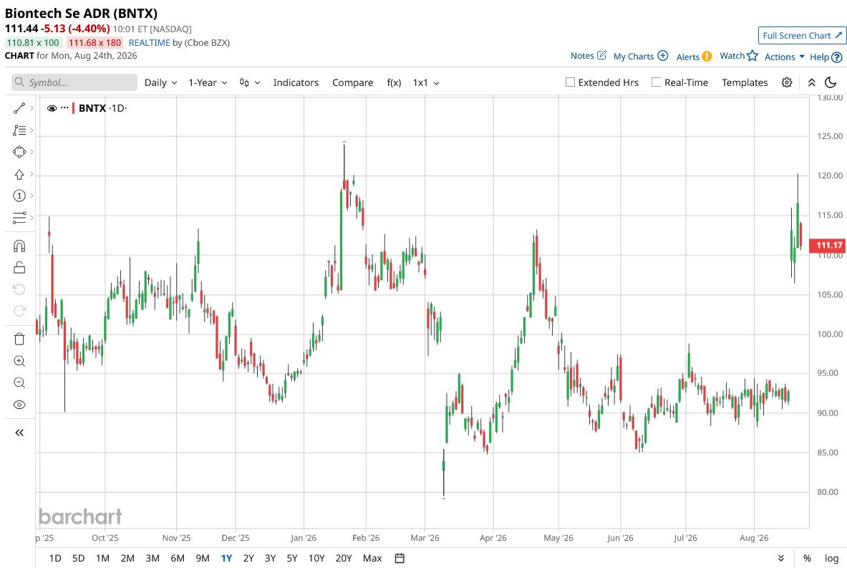The image size is (847, 568).
Task: Select the 5Y range
Action: pos(291,558)
